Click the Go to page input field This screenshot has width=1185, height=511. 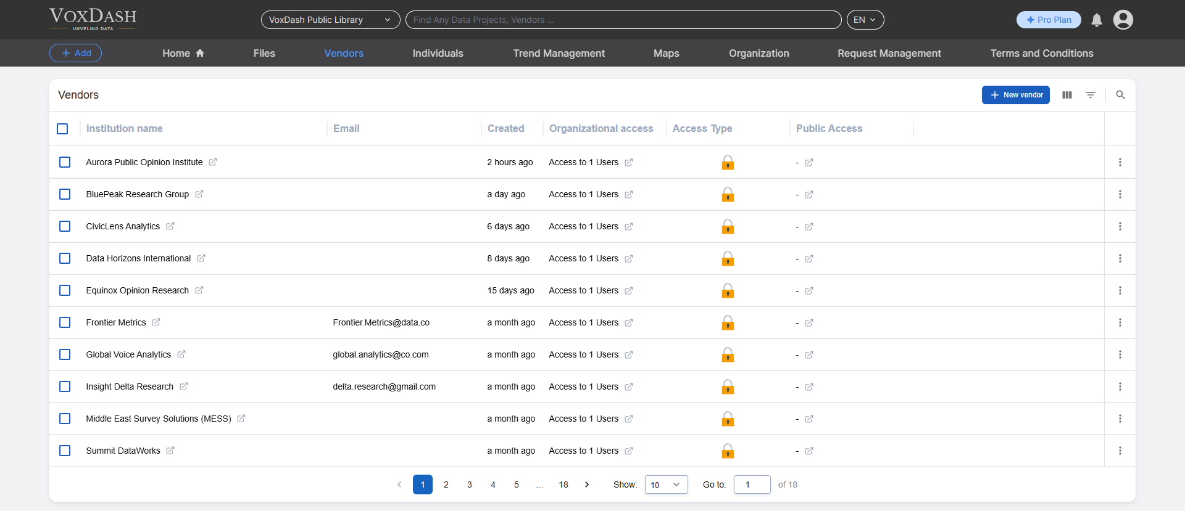tap(752, 484)
